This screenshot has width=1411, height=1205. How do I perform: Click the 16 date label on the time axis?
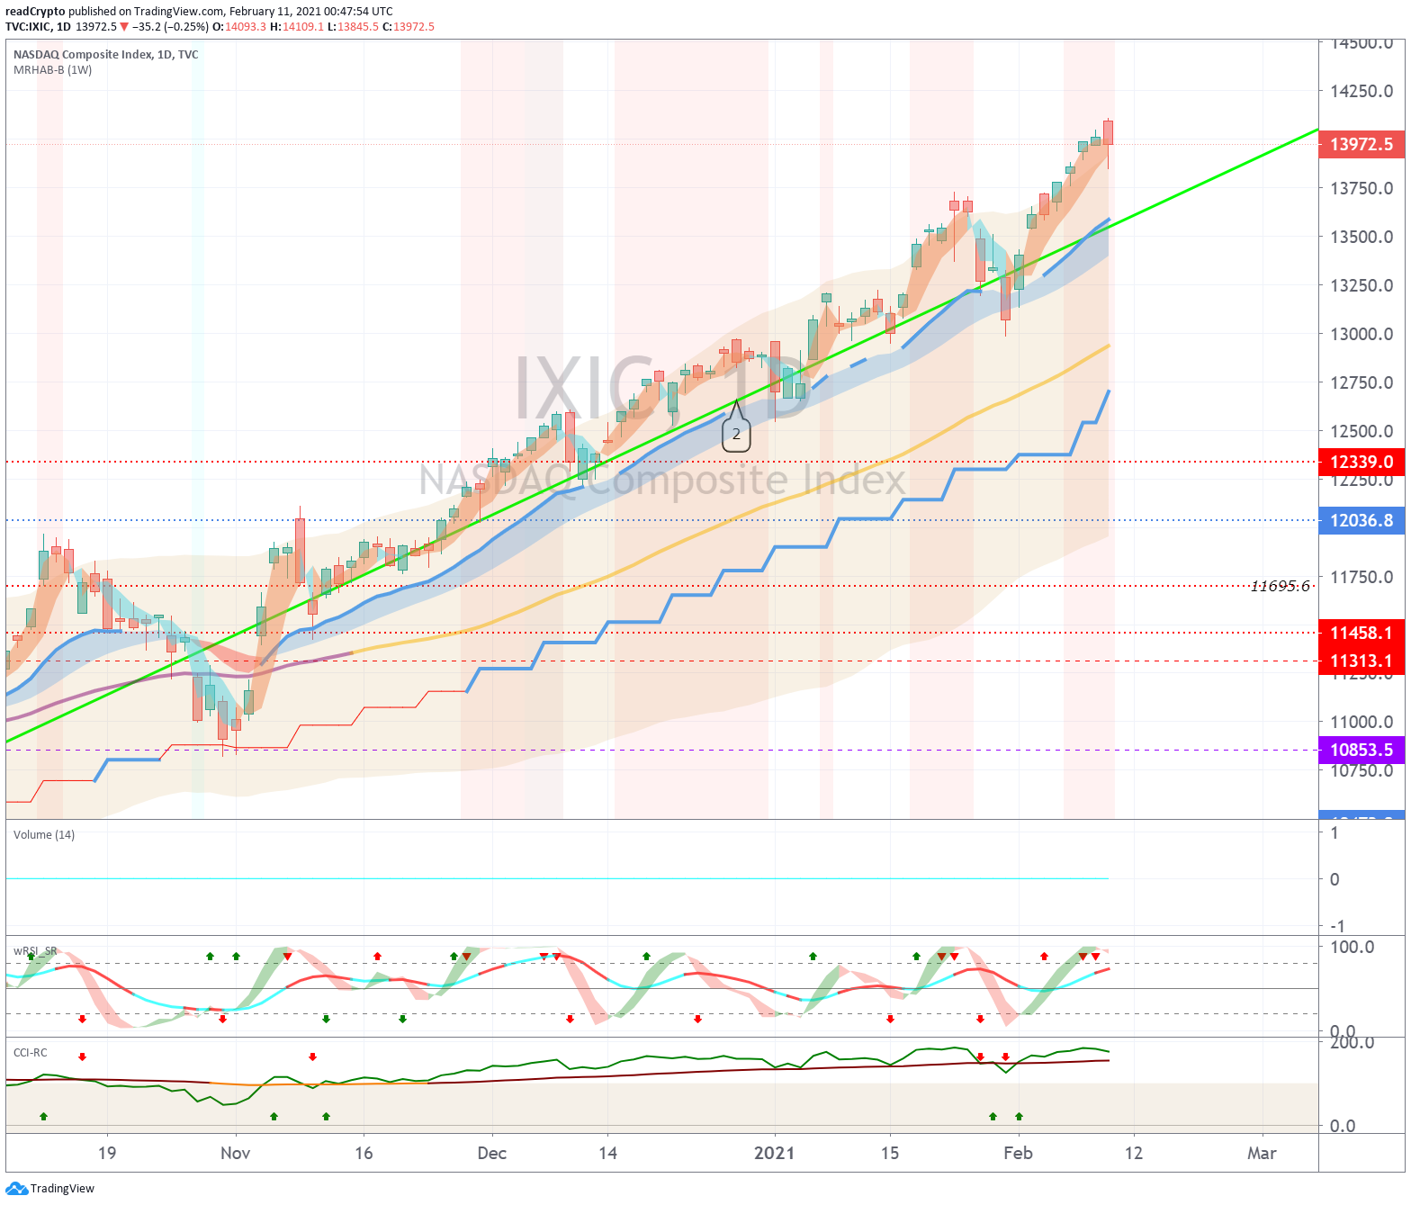364,1153
